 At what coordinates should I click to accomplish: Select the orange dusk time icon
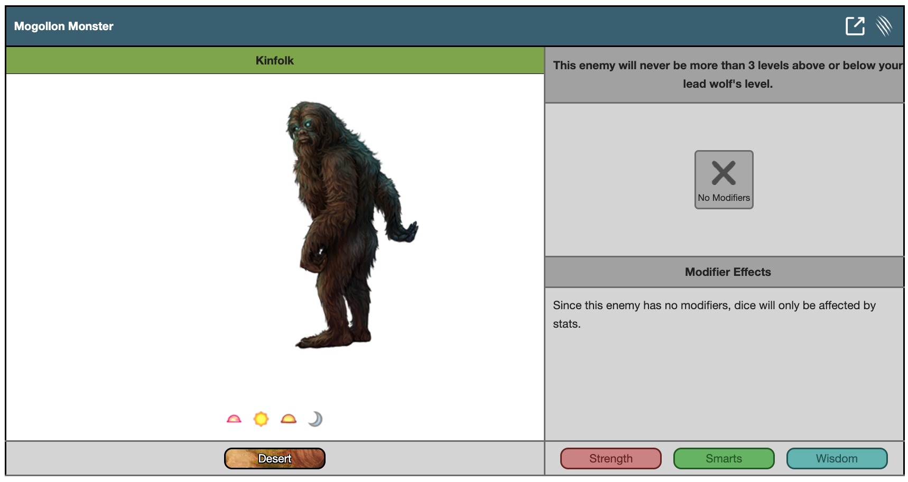point(289,419)
